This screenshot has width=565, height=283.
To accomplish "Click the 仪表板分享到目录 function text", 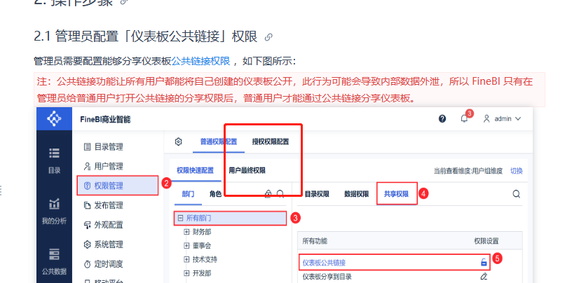I will [327, 277].
